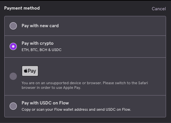Click the purple radio dot for crypto

13,46
